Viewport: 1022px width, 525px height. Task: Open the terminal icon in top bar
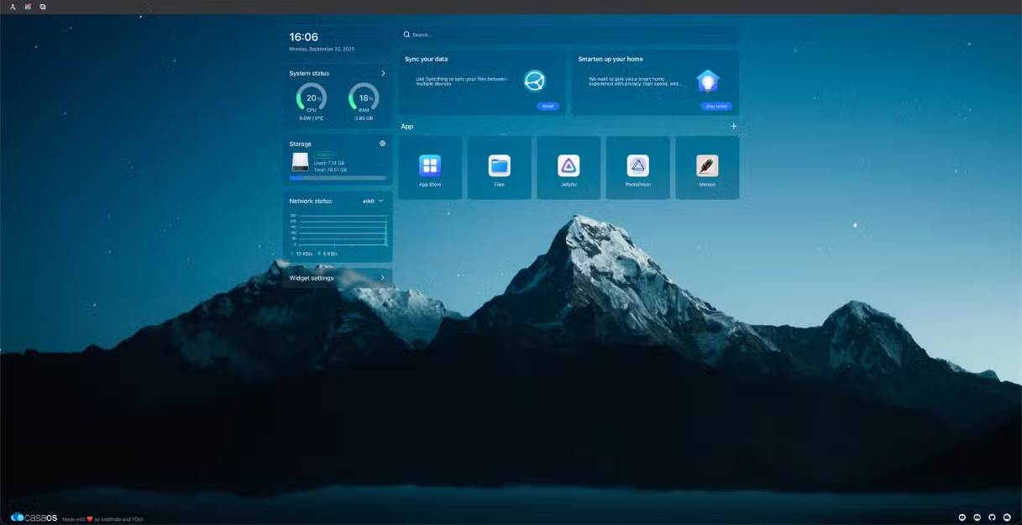click(43, 7)
